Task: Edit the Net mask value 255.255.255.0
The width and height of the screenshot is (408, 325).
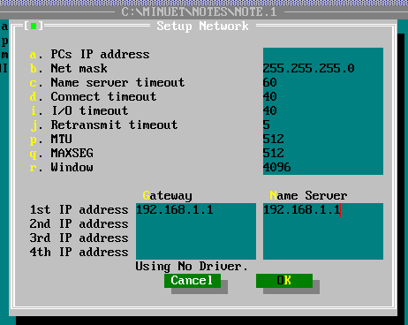Action: [323, 69]
